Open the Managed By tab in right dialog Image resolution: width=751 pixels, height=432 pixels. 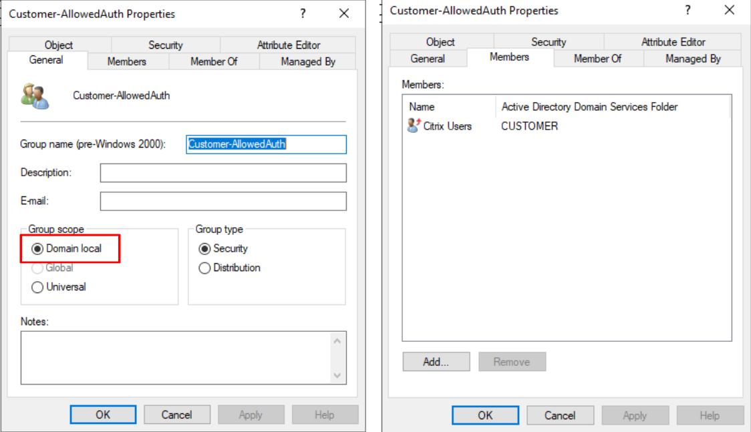[693, 59]
